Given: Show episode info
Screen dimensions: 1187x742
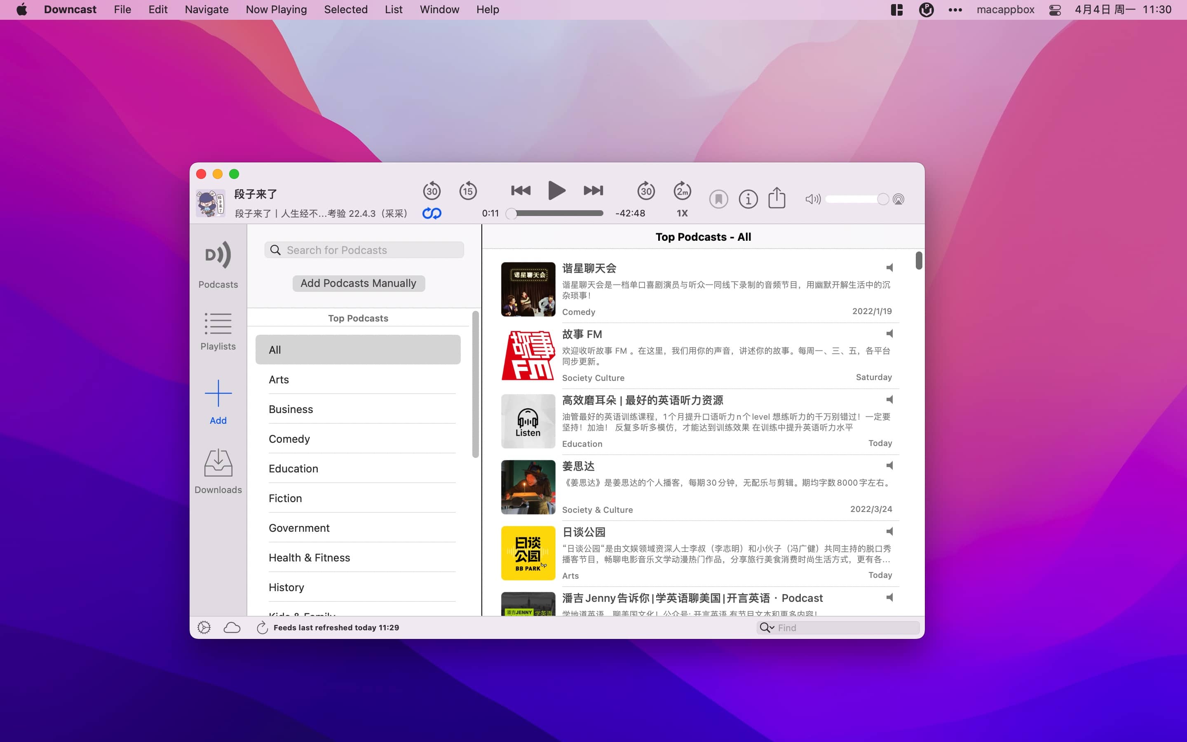Looking at the screenshot, I should (x=748, y=199).
